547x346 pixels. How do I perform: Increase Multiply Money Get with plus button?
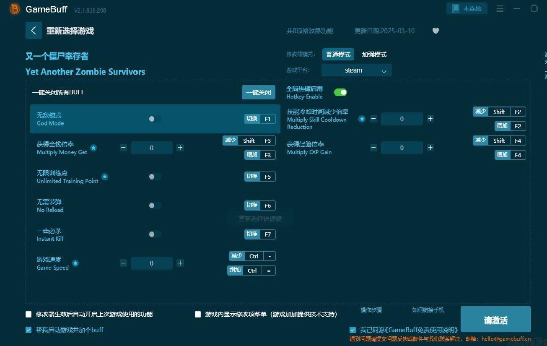[x=180, y=148]
